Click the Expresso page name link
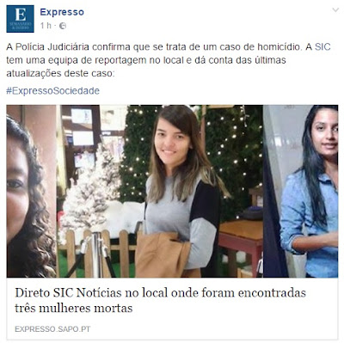Screen dimensions: 344x343 point(62,12)
